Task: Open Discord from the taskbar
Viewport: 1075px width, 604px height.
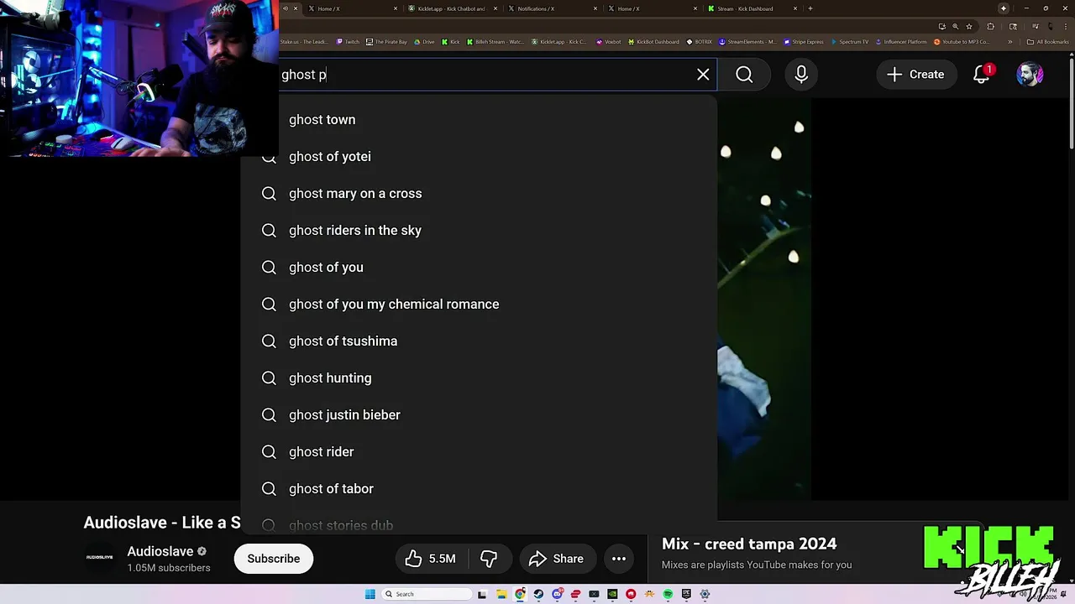Action: [557, 594]
